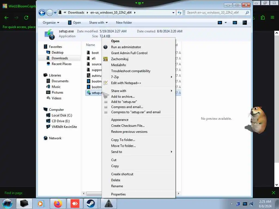Select Restore previous versions
The height and width of the screenshot is (209, 279).
coord(138,132)
